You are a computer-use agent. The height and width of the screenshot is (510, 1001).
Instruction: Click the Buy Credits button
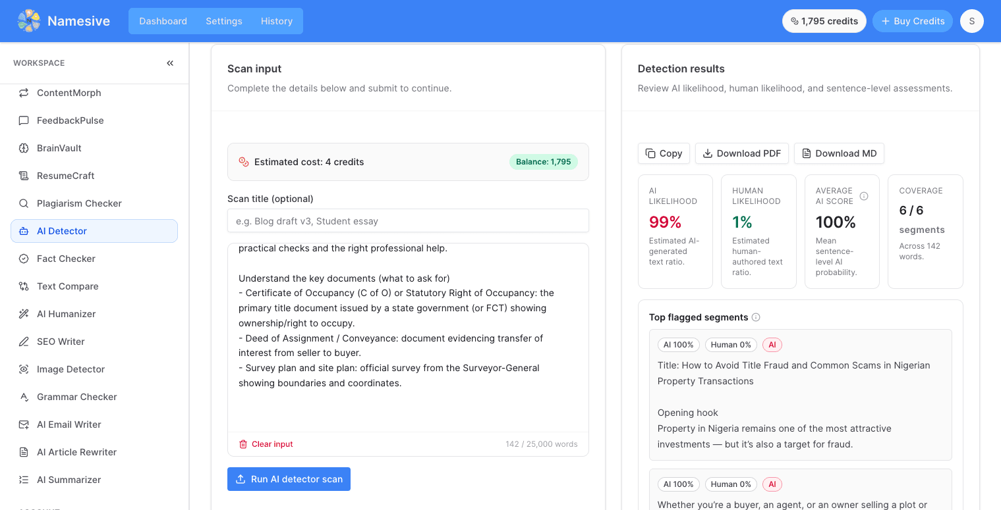click(x=913, y=21)
